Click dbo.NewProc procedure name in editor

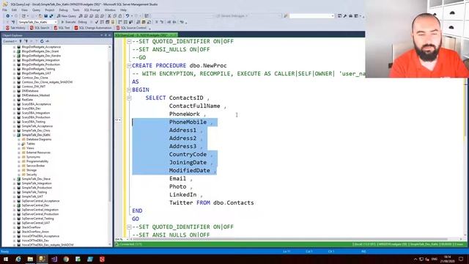(208, 66)
